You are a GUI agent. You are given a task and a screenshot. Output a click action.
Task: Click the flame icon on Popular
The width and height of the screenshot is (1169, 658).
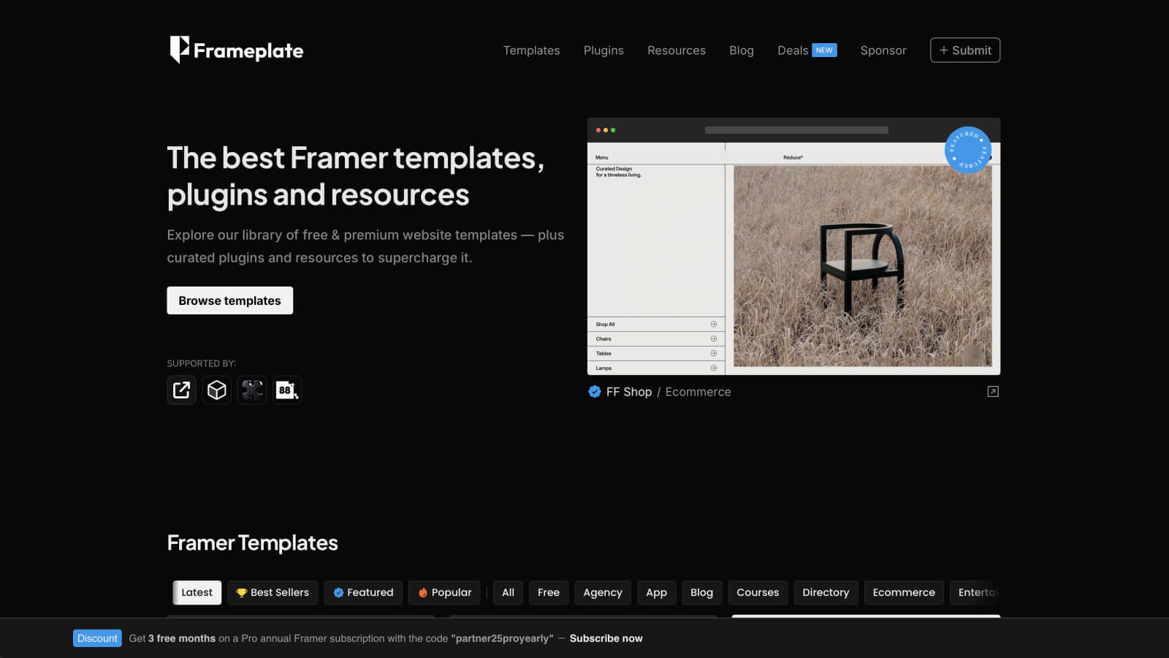pos(422,593)
